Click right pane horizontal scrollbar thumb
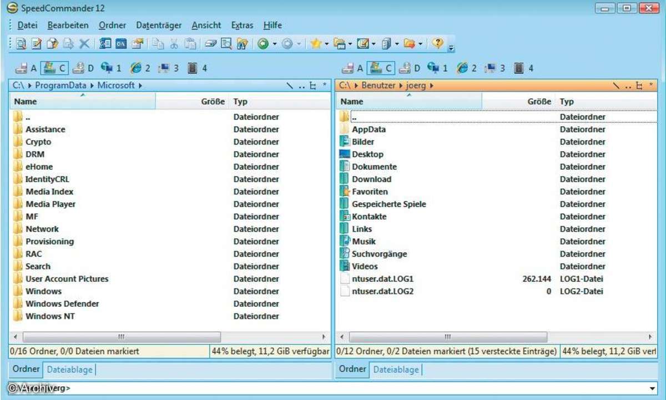This screenshot has height=400, width=666. tap(448, 337)
